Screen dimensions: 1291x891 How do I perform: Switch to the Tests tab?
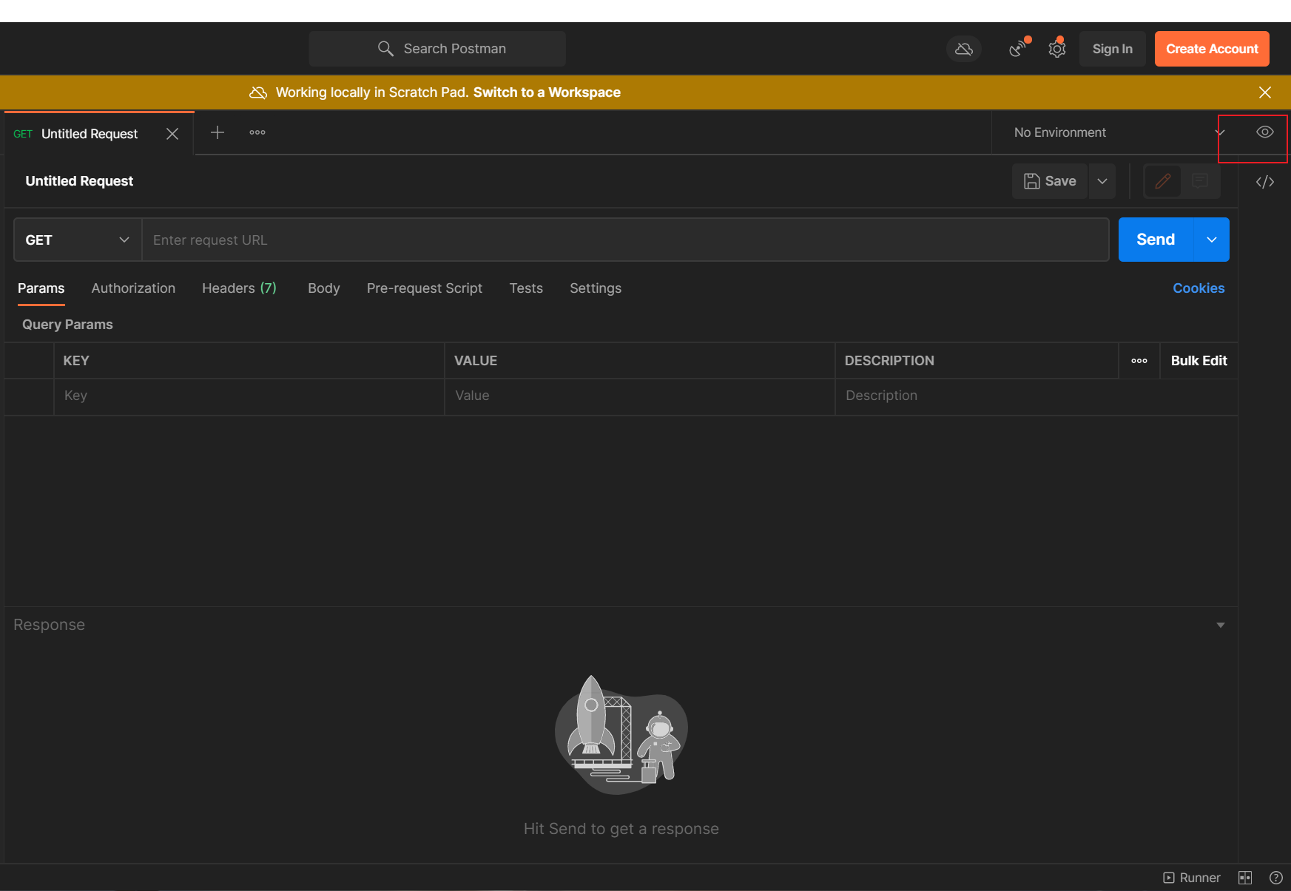click(x=526, y=288)
